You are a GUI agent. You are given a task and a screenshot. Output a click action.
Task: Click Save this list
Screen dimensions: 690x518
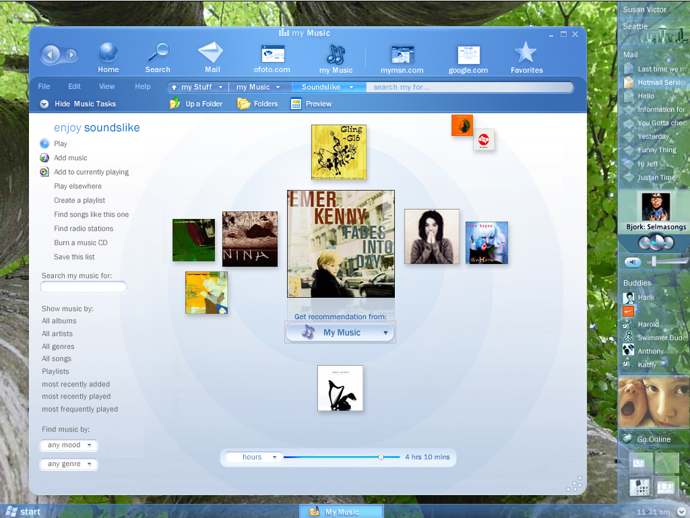(74, 257)
